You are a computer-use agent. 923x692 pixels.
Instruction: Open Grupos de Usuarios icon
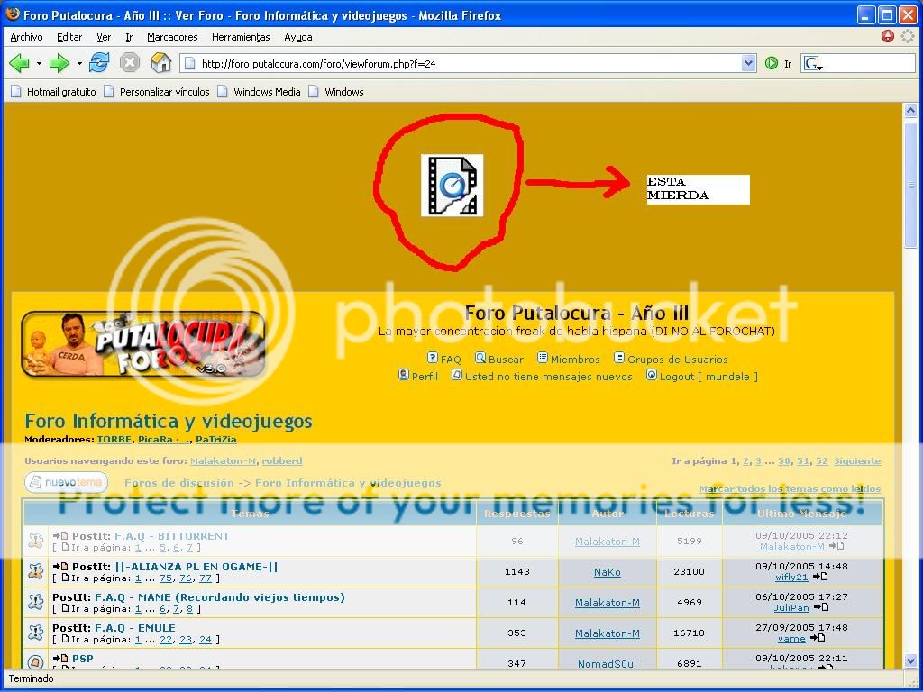point(619,359)
